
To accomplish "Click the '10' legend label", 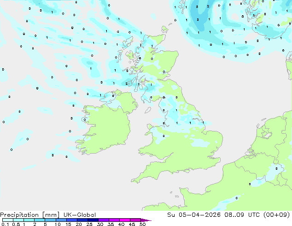I will [x=58, y=224].
